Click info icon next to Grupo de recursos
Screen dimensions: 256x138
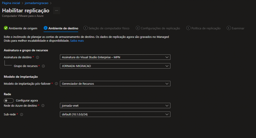pyautogui.click(x=43, y=66)
